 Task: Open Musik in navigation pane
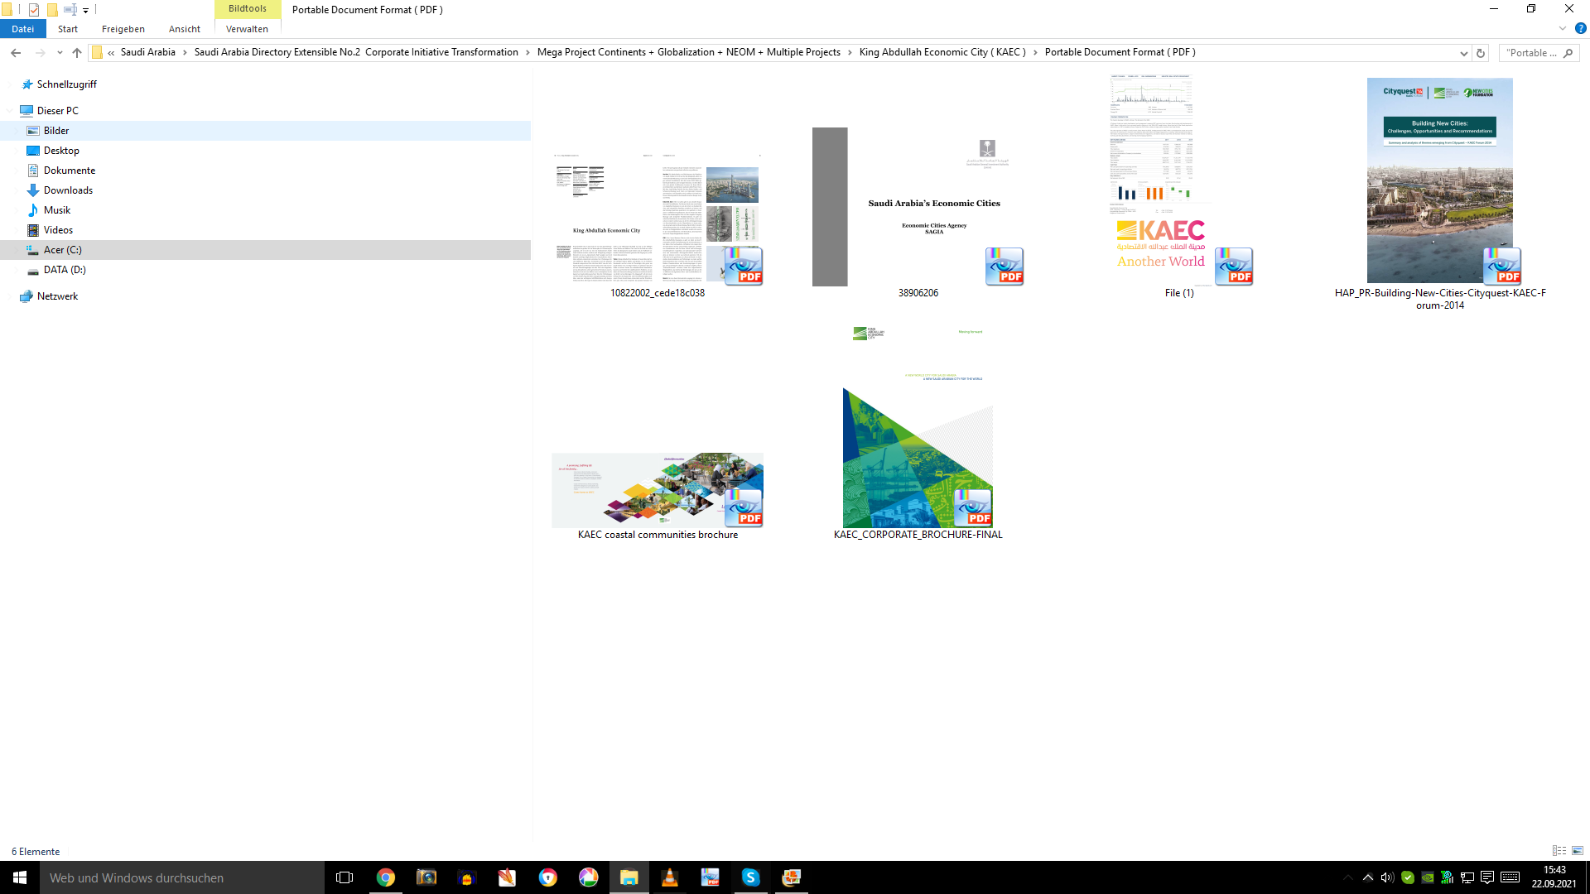[56, 210]
